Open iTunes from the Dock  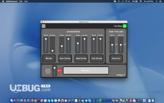click(x=55, y=101)
